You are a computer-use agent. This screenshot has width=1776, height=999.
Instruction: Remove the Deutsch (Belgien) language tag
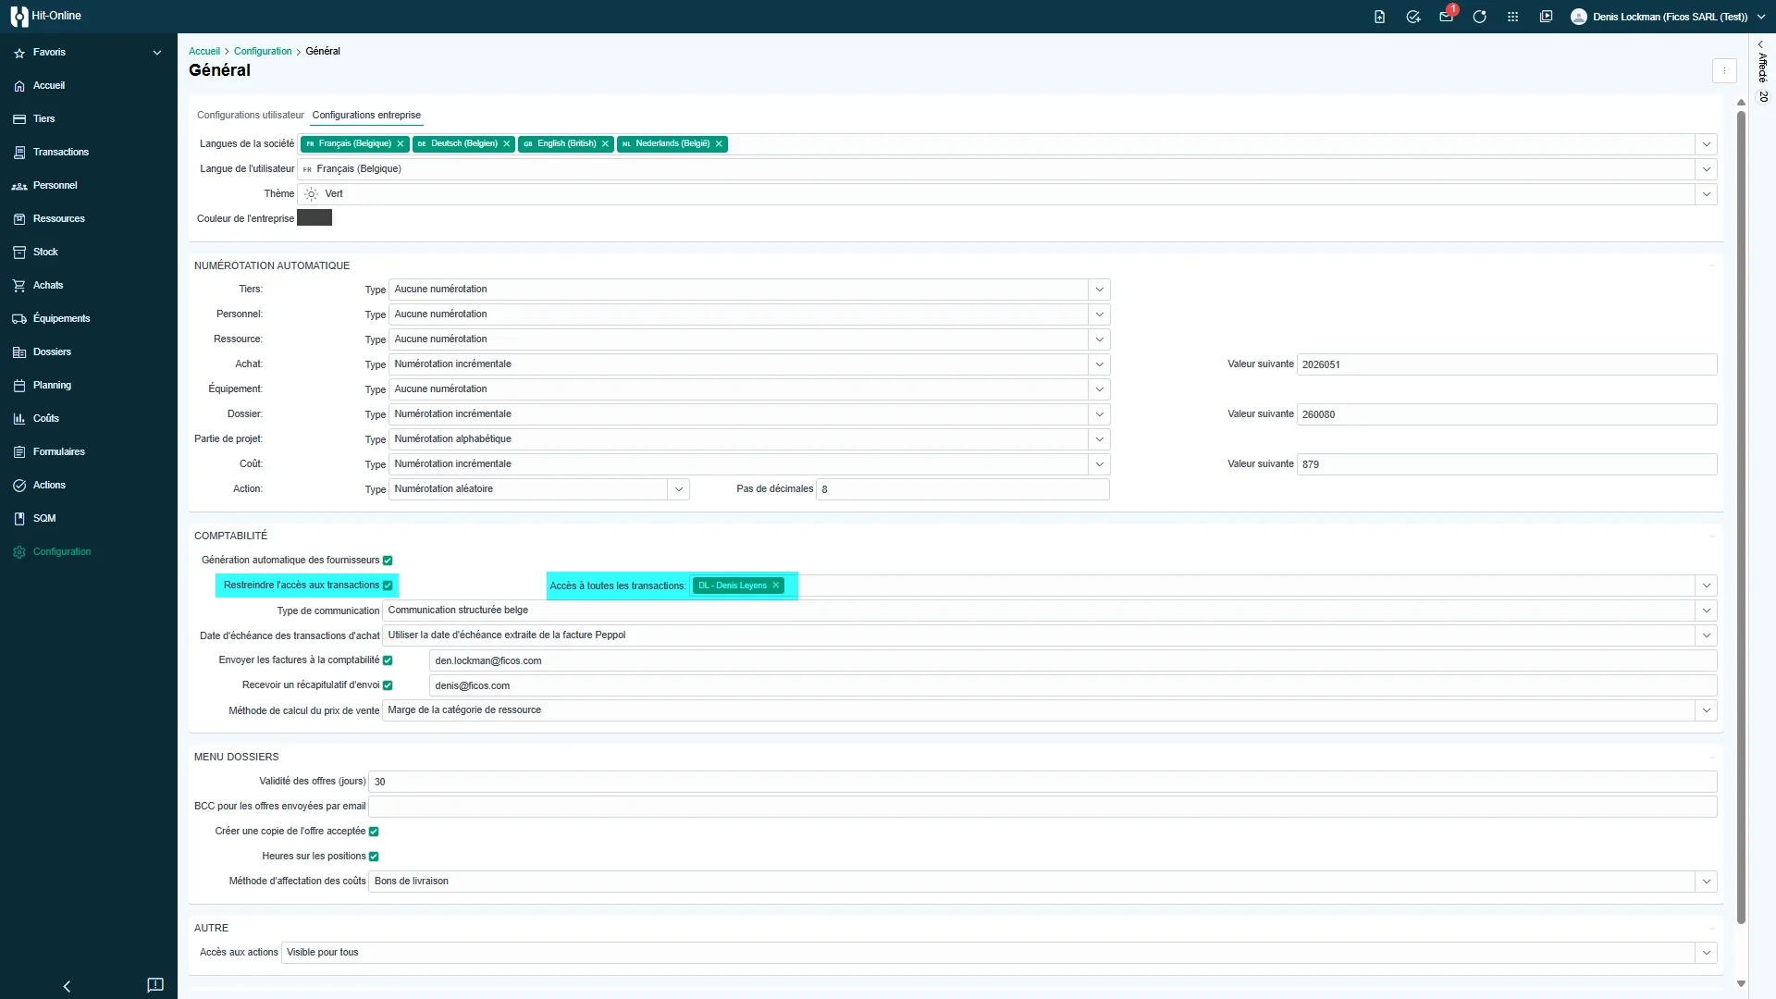[507, 143]
